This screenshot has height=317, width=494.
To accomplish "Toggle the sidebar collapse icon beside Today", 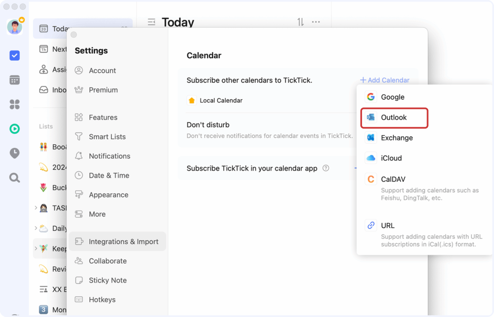I will click(152, 22).
